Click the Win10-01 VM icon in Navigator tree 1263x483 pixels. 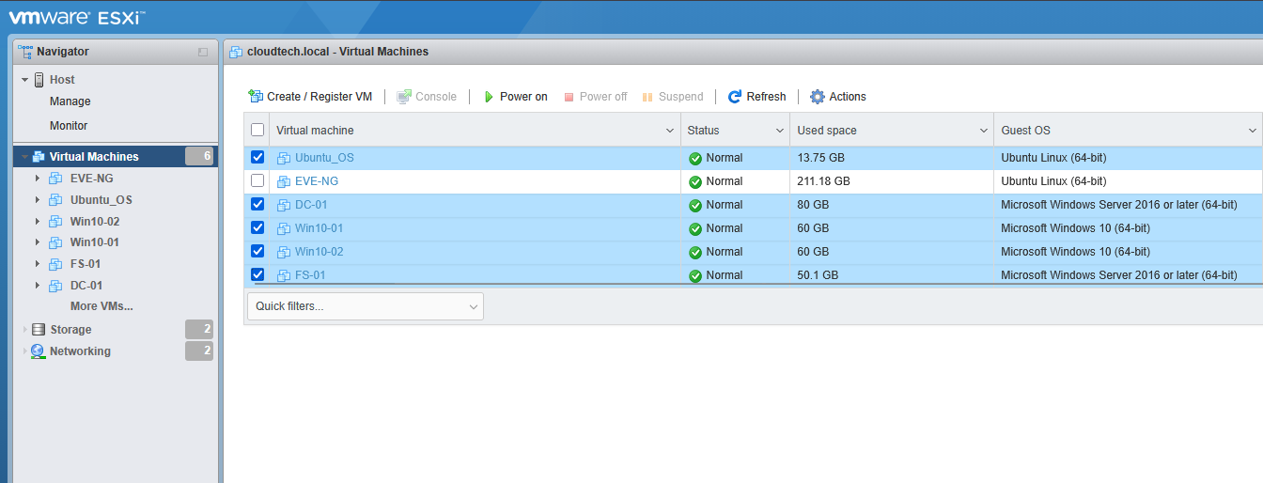click(x=55, y=242)
